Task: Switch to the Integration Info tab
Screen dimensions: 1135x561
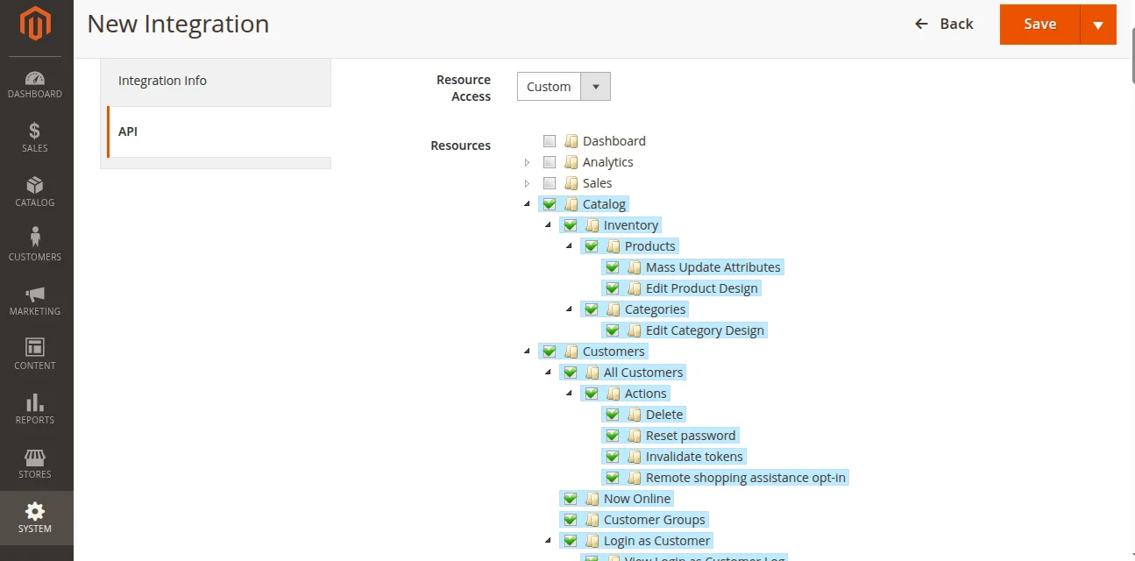Action: [x=162, y=80]
